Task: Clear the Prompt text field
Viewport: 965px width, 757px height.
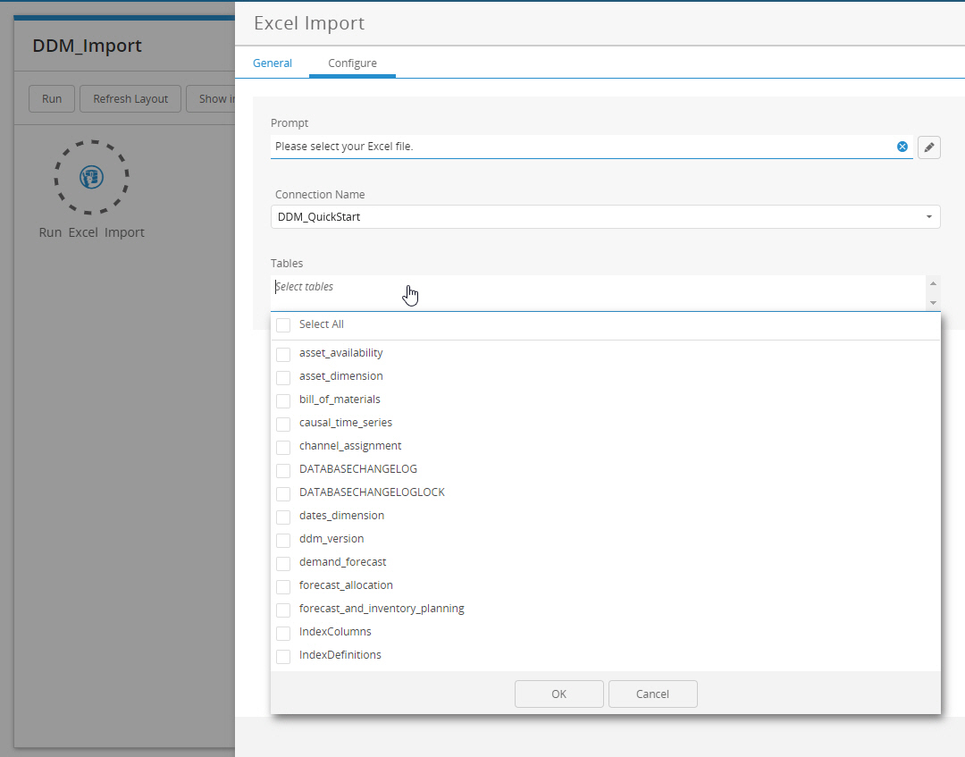Action: (902, 147)
